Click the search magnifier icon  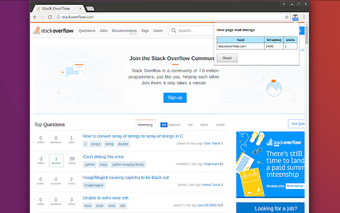[x=174, y=30]
